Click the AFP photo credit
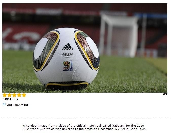This screenshot has width=171, height=136. (165, 94)
